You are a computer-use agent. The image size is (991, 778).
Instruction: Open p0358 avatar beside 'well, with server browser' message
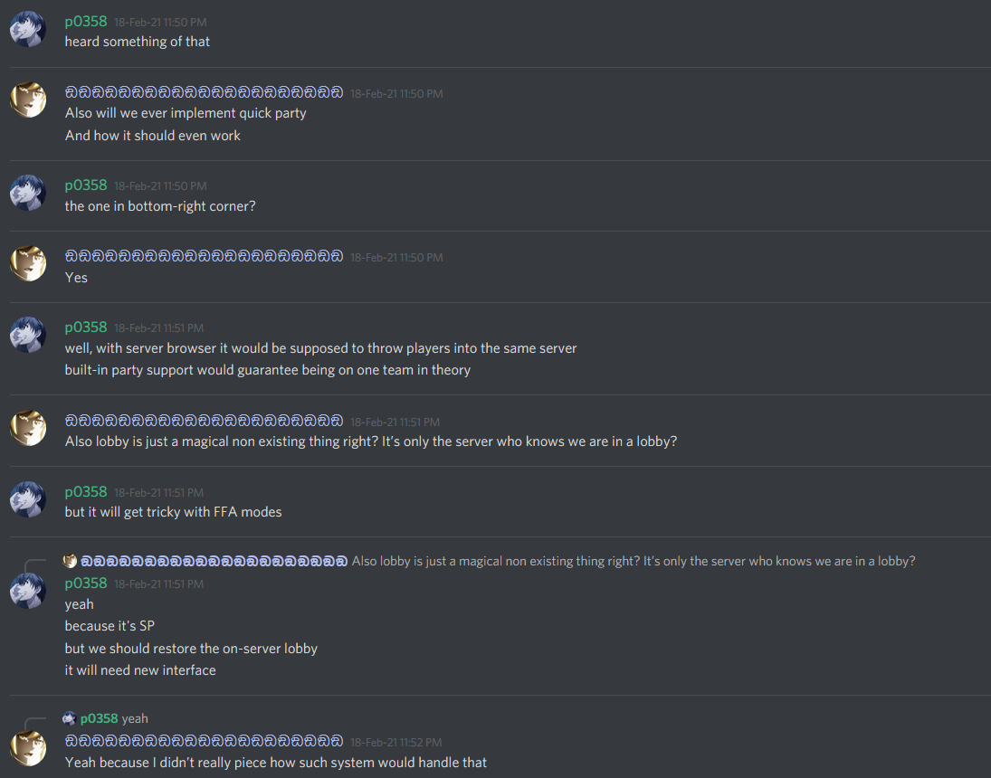pyautogui.click(x=28, y=335)
